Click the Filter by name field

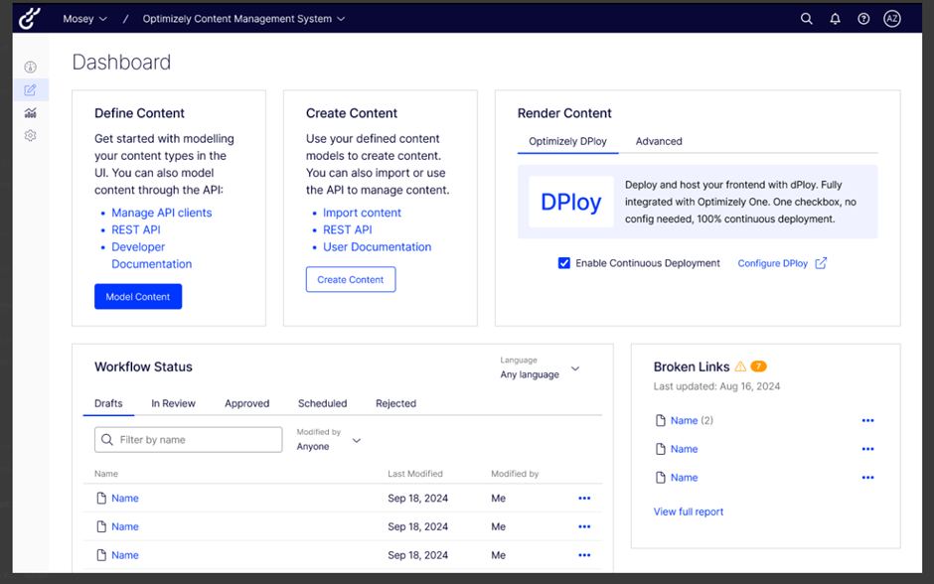[x=189, y=440]
